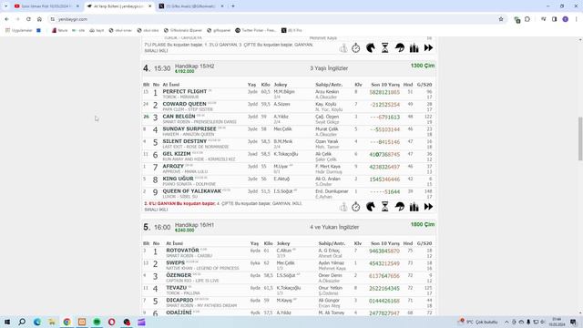Screen dimensions: 583x328
Task: Click the Handikap 15/H2 race title
Action: click(x=194, y=67)
